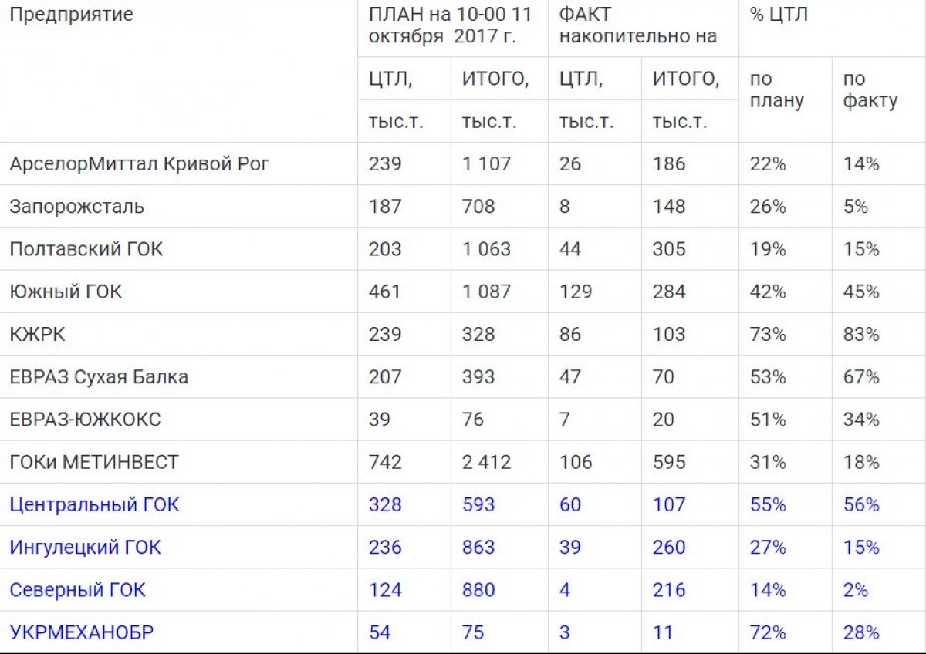This screenshot has height=654, width=926.
Task: Click the Предприятие column header
Action: click(71, 15)
